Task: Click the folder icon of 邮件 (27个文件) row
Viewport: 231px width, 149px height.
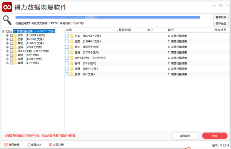Action: [x=72, y=63]
